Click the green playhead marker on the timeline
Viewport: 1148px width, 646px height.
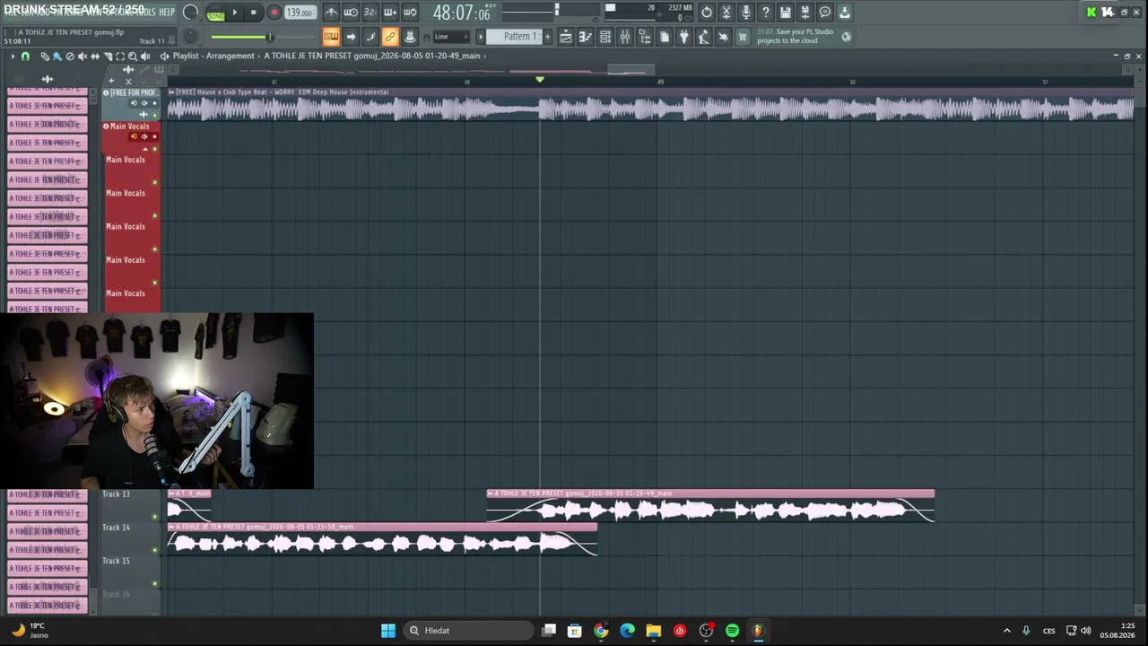pyautogui.click(x=540, y=80)
